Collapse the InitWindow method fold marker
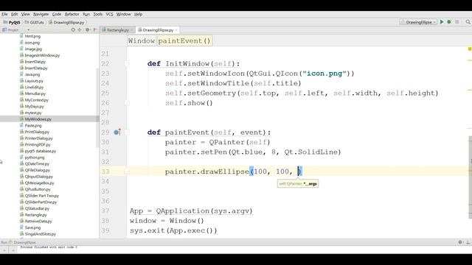 point(127,63)
